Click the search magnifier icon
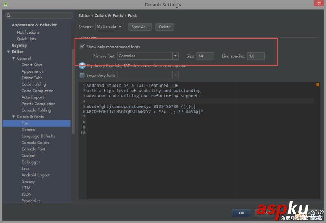 (x=8, y=15)
